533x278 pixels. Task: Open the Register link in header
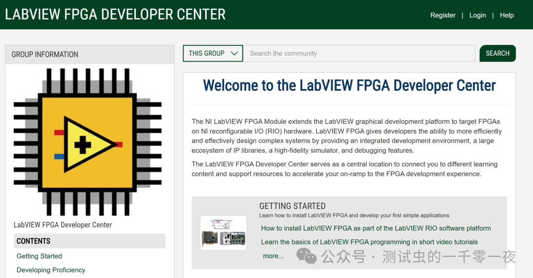(x=443, y=15)
